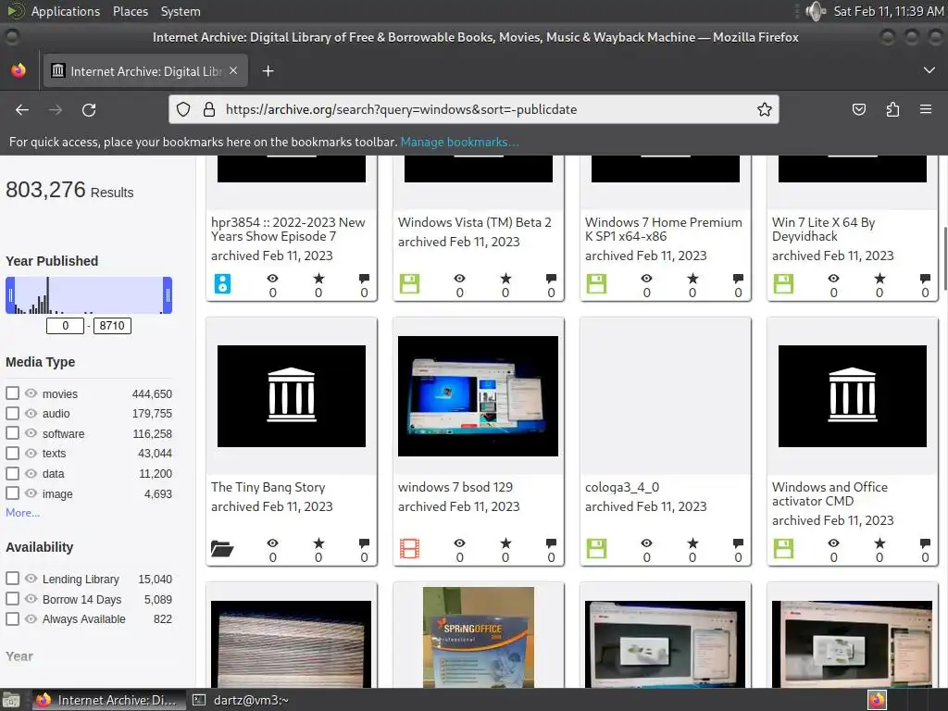
Task: Switch to dartz@vm3 terminal in taskbar
Action: (x=241, y=700)
